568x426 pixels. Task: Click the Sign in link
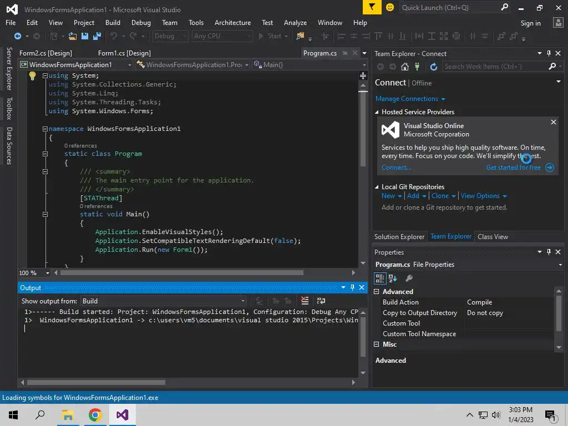(530, 23)
